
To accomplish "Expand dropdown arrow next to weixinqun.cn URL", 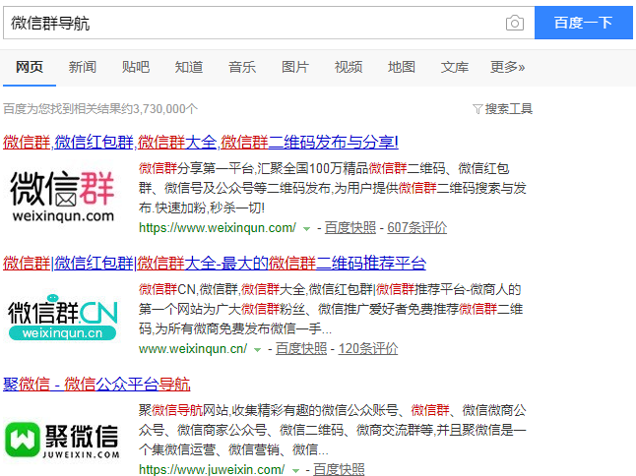I will 257,350.
